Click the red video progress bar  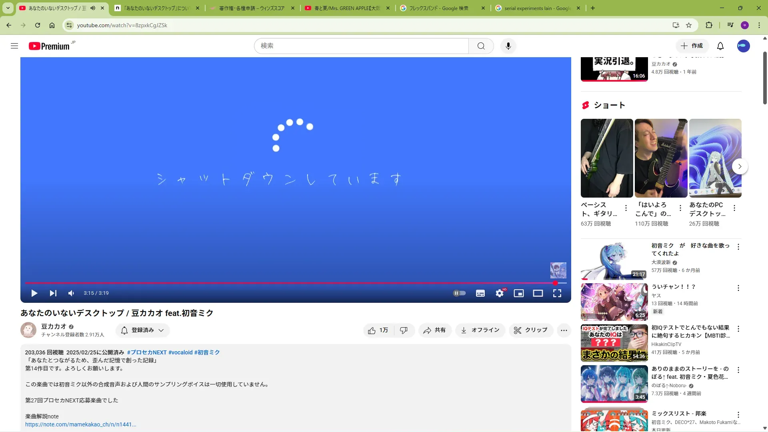click(280, 283)
